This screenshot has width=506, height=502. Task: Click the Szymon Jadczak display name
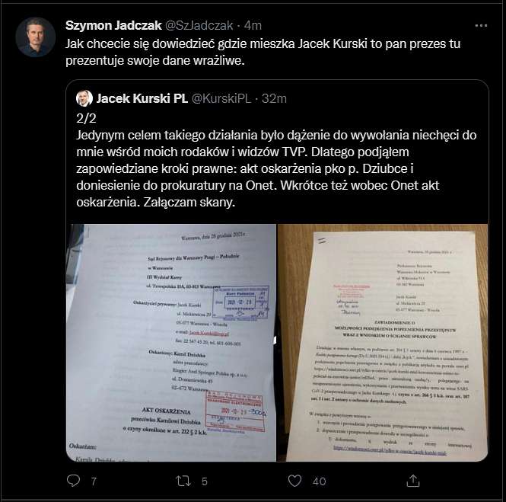pyautogui.click(x=113, y=25)
